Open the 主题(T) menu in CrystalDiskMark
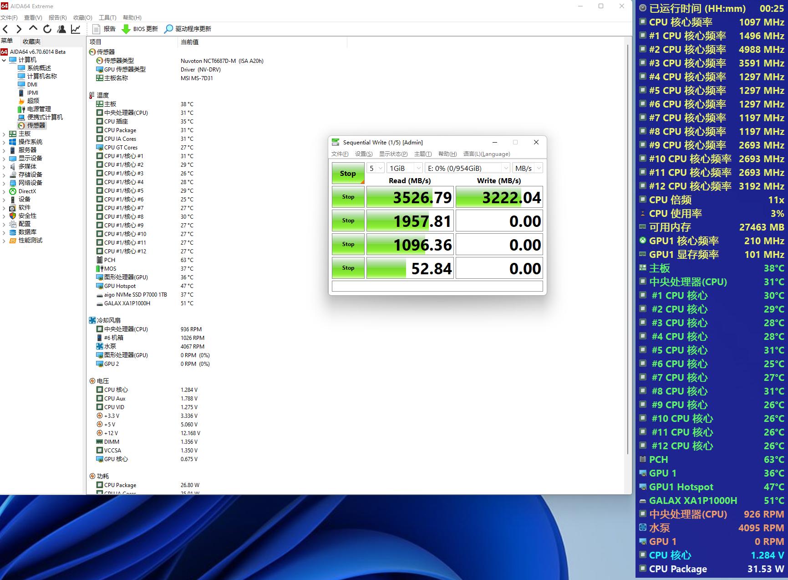This screenshot has height=580, width=788. (x=422, y=154)
